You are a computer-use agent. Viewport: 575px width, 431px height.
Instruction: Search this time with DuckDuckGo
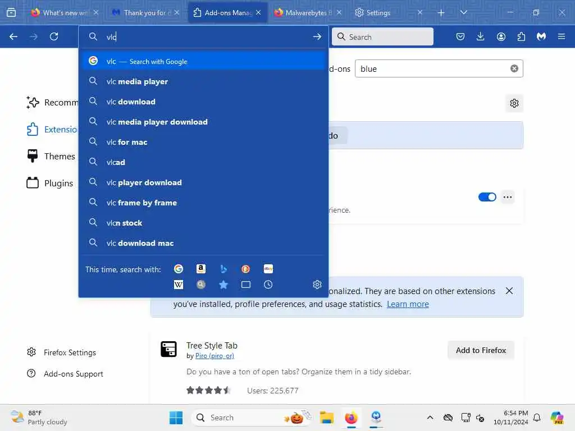(246, 269)
